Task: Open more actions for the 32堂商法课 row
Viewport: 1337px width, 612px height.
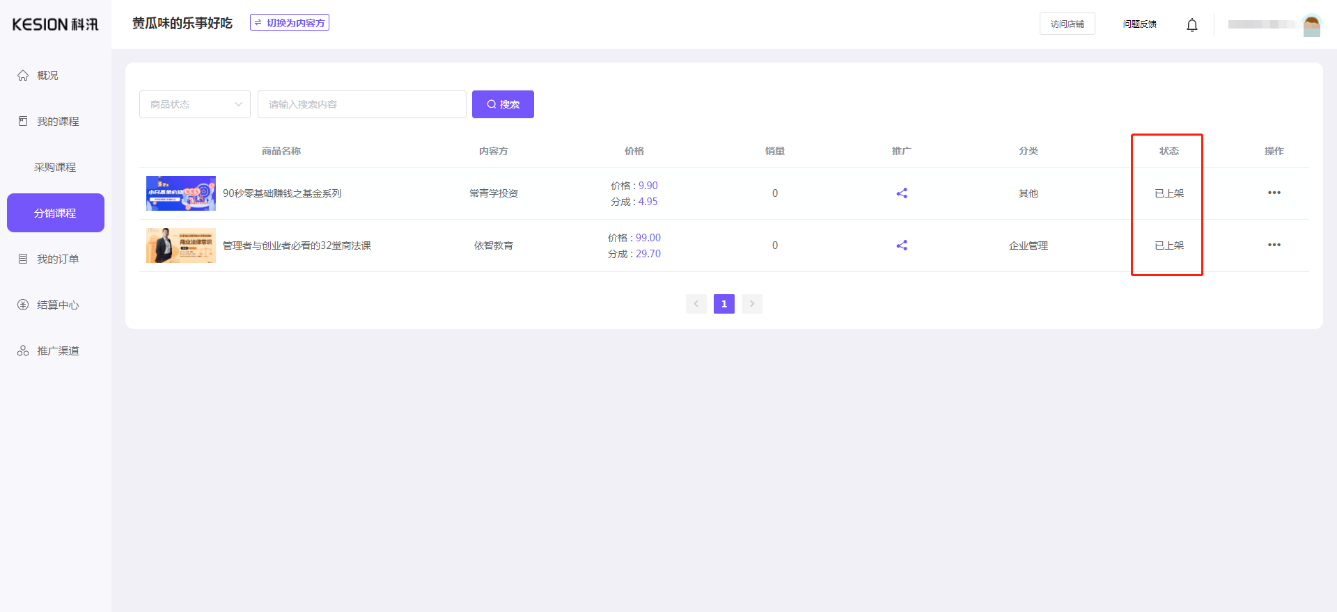Action: pos(1274,245)
